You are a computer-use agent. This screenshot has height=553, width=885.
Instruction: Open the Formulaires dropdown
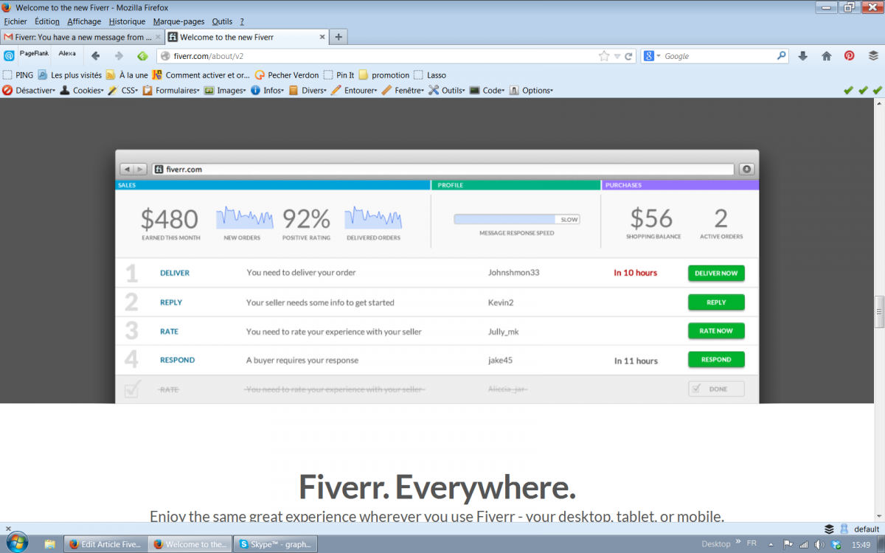171,90
